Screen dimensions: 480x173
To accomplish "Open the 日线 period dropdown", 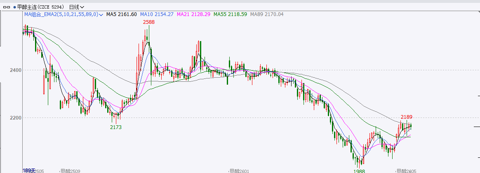I will pos(76,7).
